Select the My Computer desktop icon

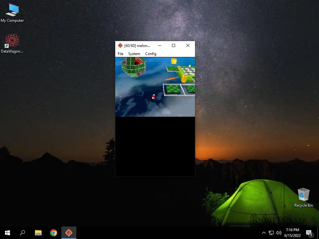tap(12, 13)
